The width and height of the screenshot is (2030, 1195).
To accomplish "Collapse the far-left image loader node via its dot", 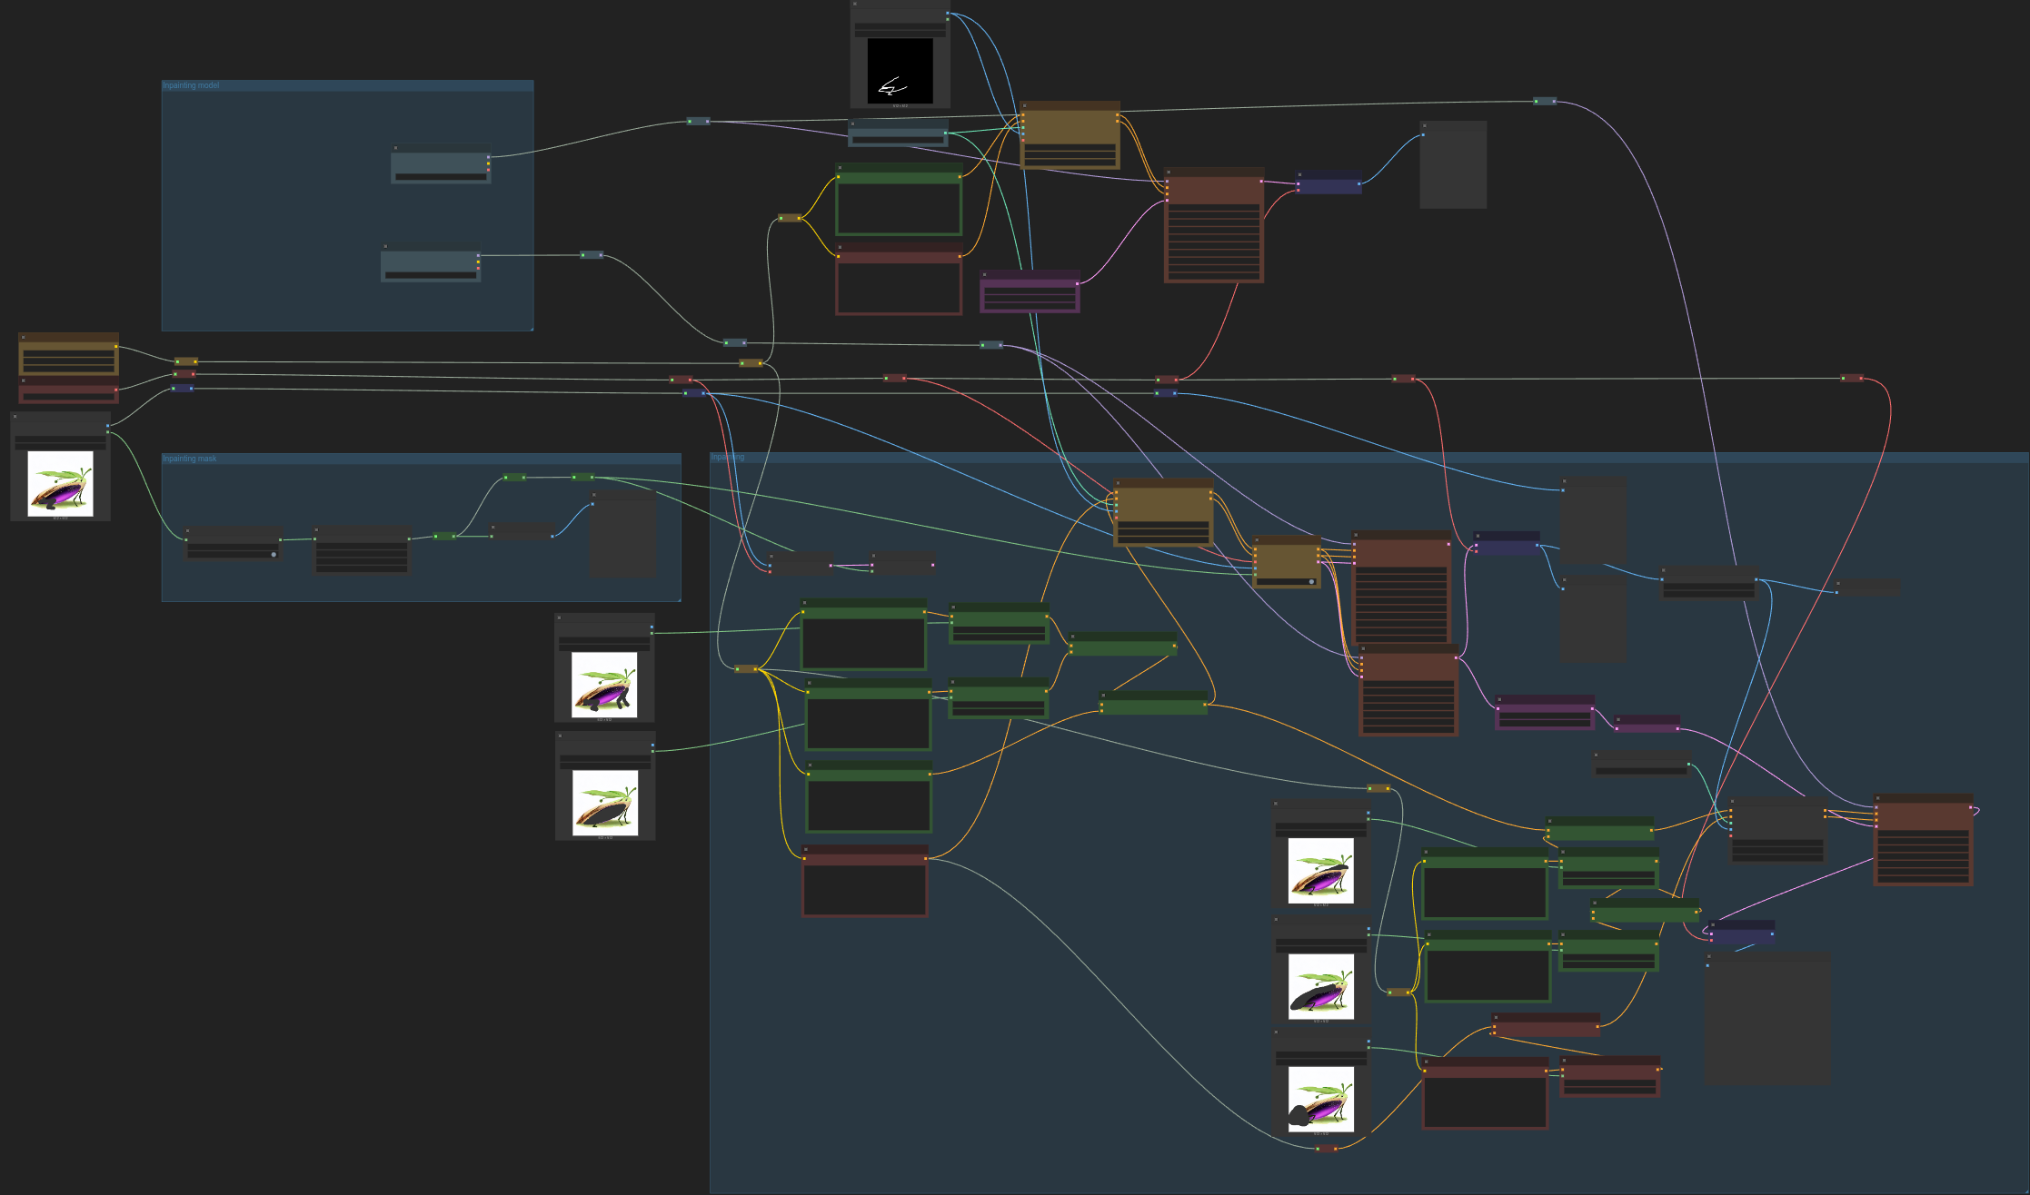I will [x=15, y=417].
